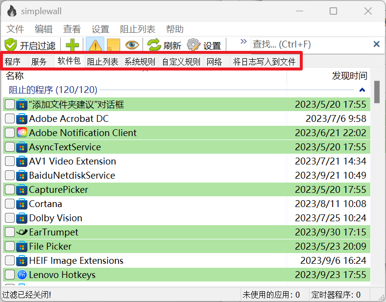
Task: Switch to the 阻止列表 tab
Action: (x=103, y=62)
